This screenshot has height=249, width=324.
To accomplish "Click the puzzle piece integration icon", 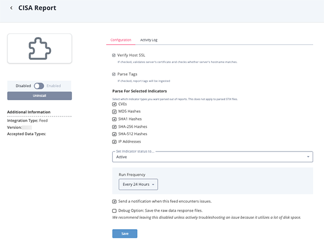I will 39,48.
